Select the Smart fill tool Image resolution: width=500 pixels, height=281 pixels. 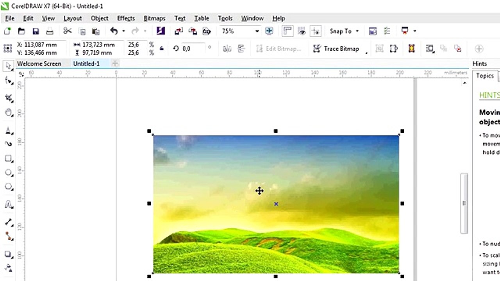click(8, 130)
